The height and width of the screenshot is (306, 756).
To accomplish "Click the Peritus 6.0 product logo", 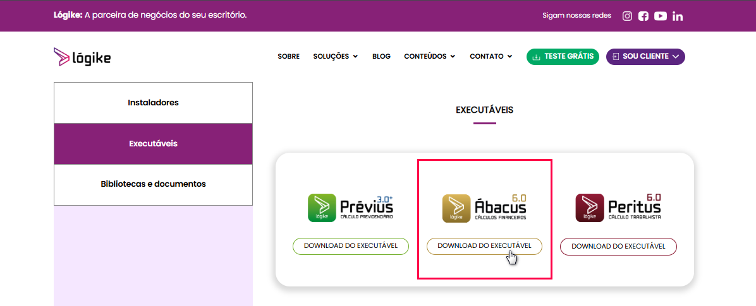I will pos(618,208).
